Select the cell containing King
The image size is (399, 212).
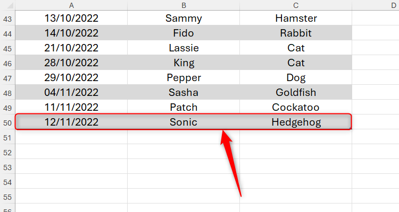pos(184,63)
